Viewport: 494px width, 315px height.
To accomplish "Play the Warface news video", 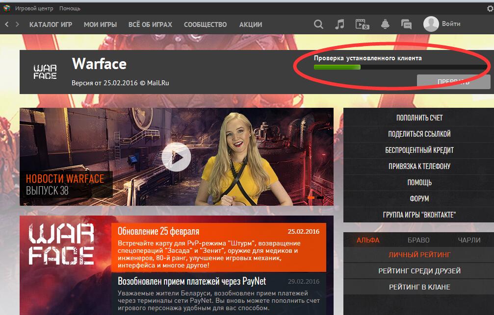I will tap(176, 157).
